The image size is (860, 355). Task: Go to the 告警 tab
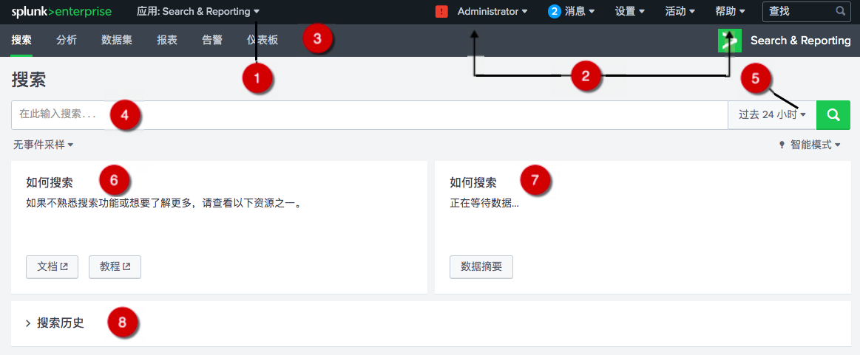point(212,41)
